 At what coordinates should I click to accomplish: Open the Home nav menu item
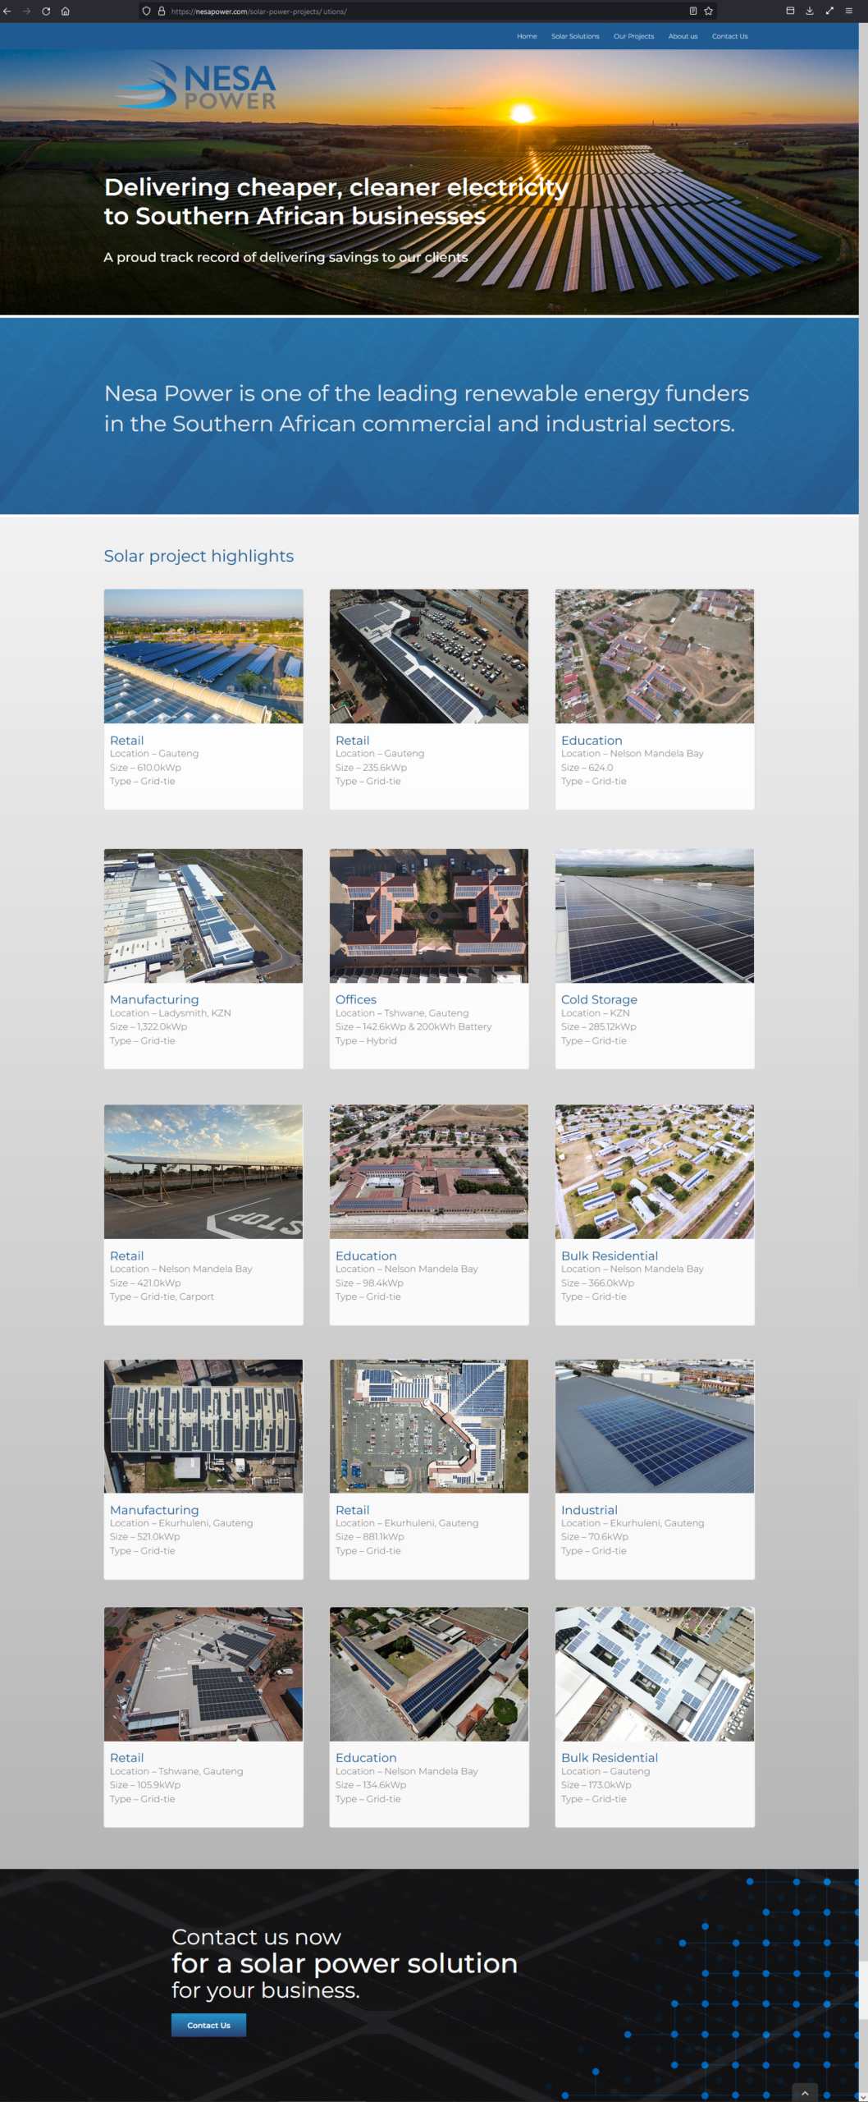coord(527,36)
